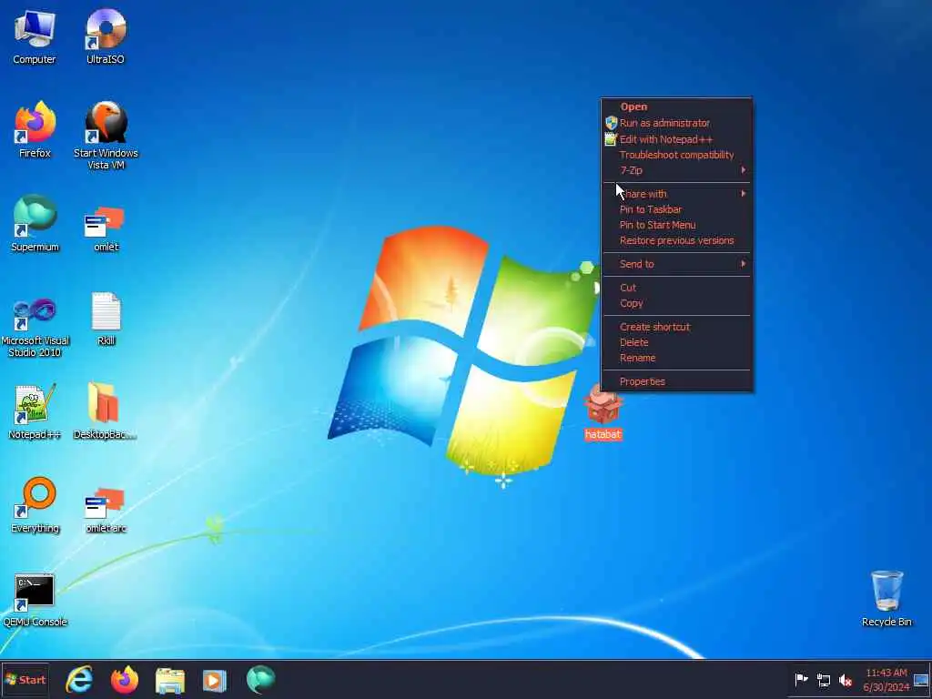Choose Edit with Notepad++
Screen dimensions: 932x699
[677, 139]
